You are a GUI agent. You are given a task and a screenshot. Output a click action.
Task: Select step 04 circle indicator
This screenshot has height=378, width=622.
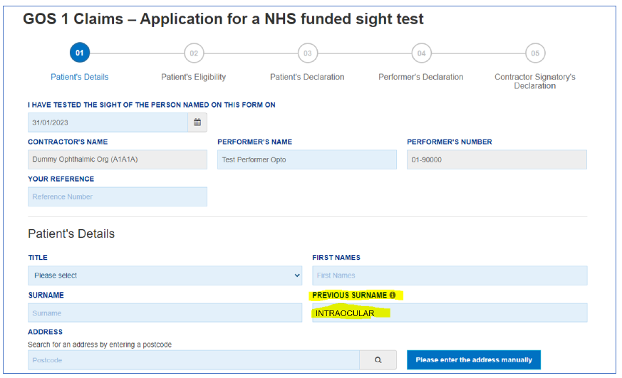pos(421,53)
